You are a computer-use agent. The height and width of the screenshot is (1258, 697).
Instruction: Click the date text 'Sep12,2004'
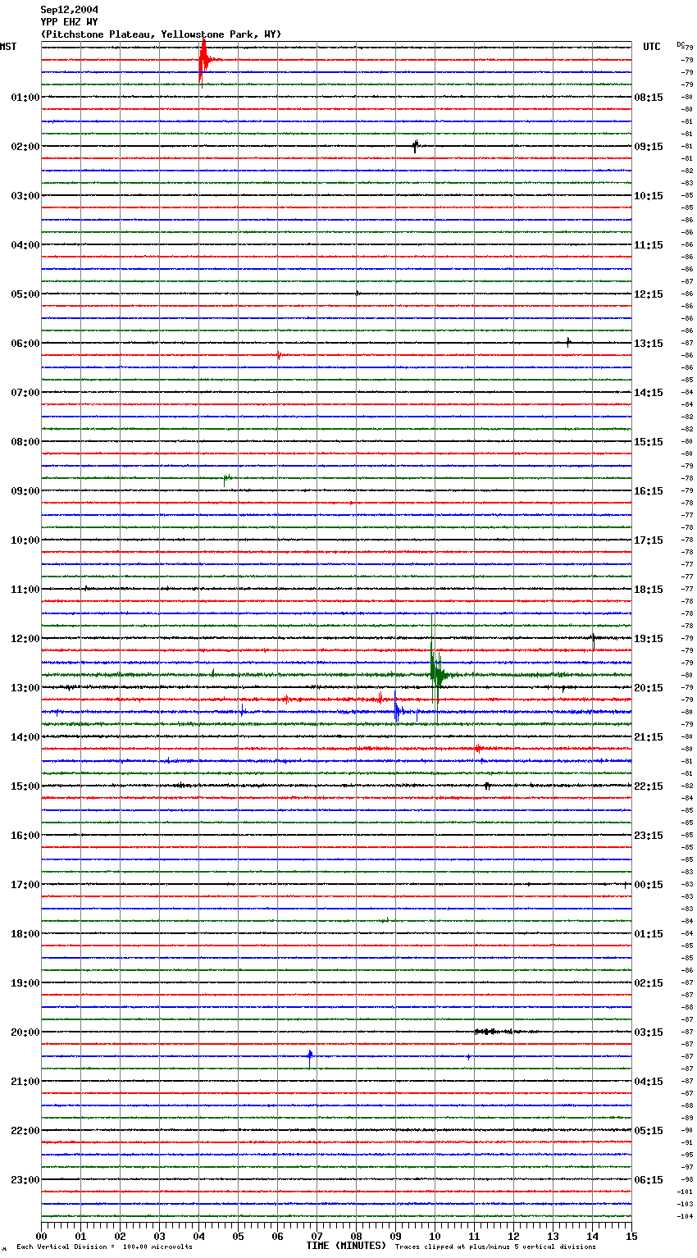coord(69,10)
